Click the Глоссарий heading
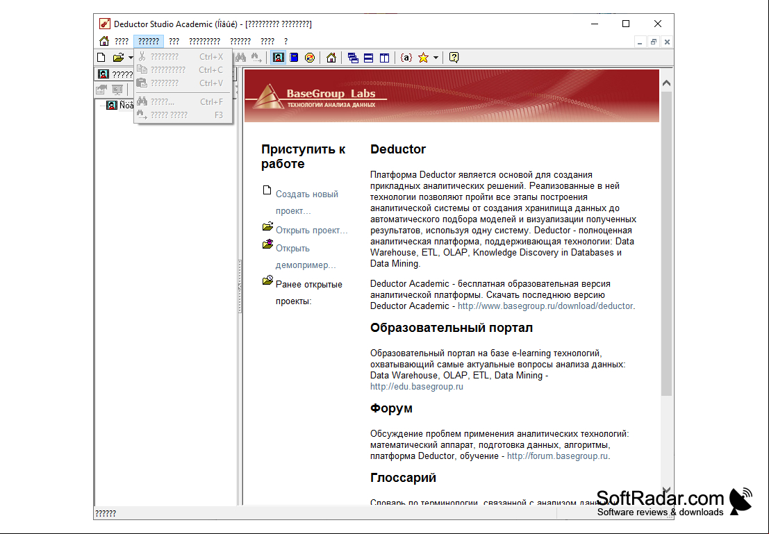This screenshot has height=534, width=769. coord(403,478)
